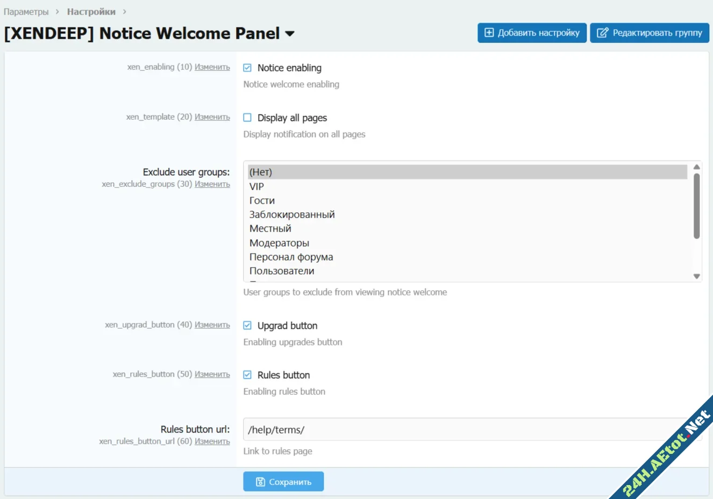
Task: Go to Параметры breadcrumb
Action: click(26, 12)
